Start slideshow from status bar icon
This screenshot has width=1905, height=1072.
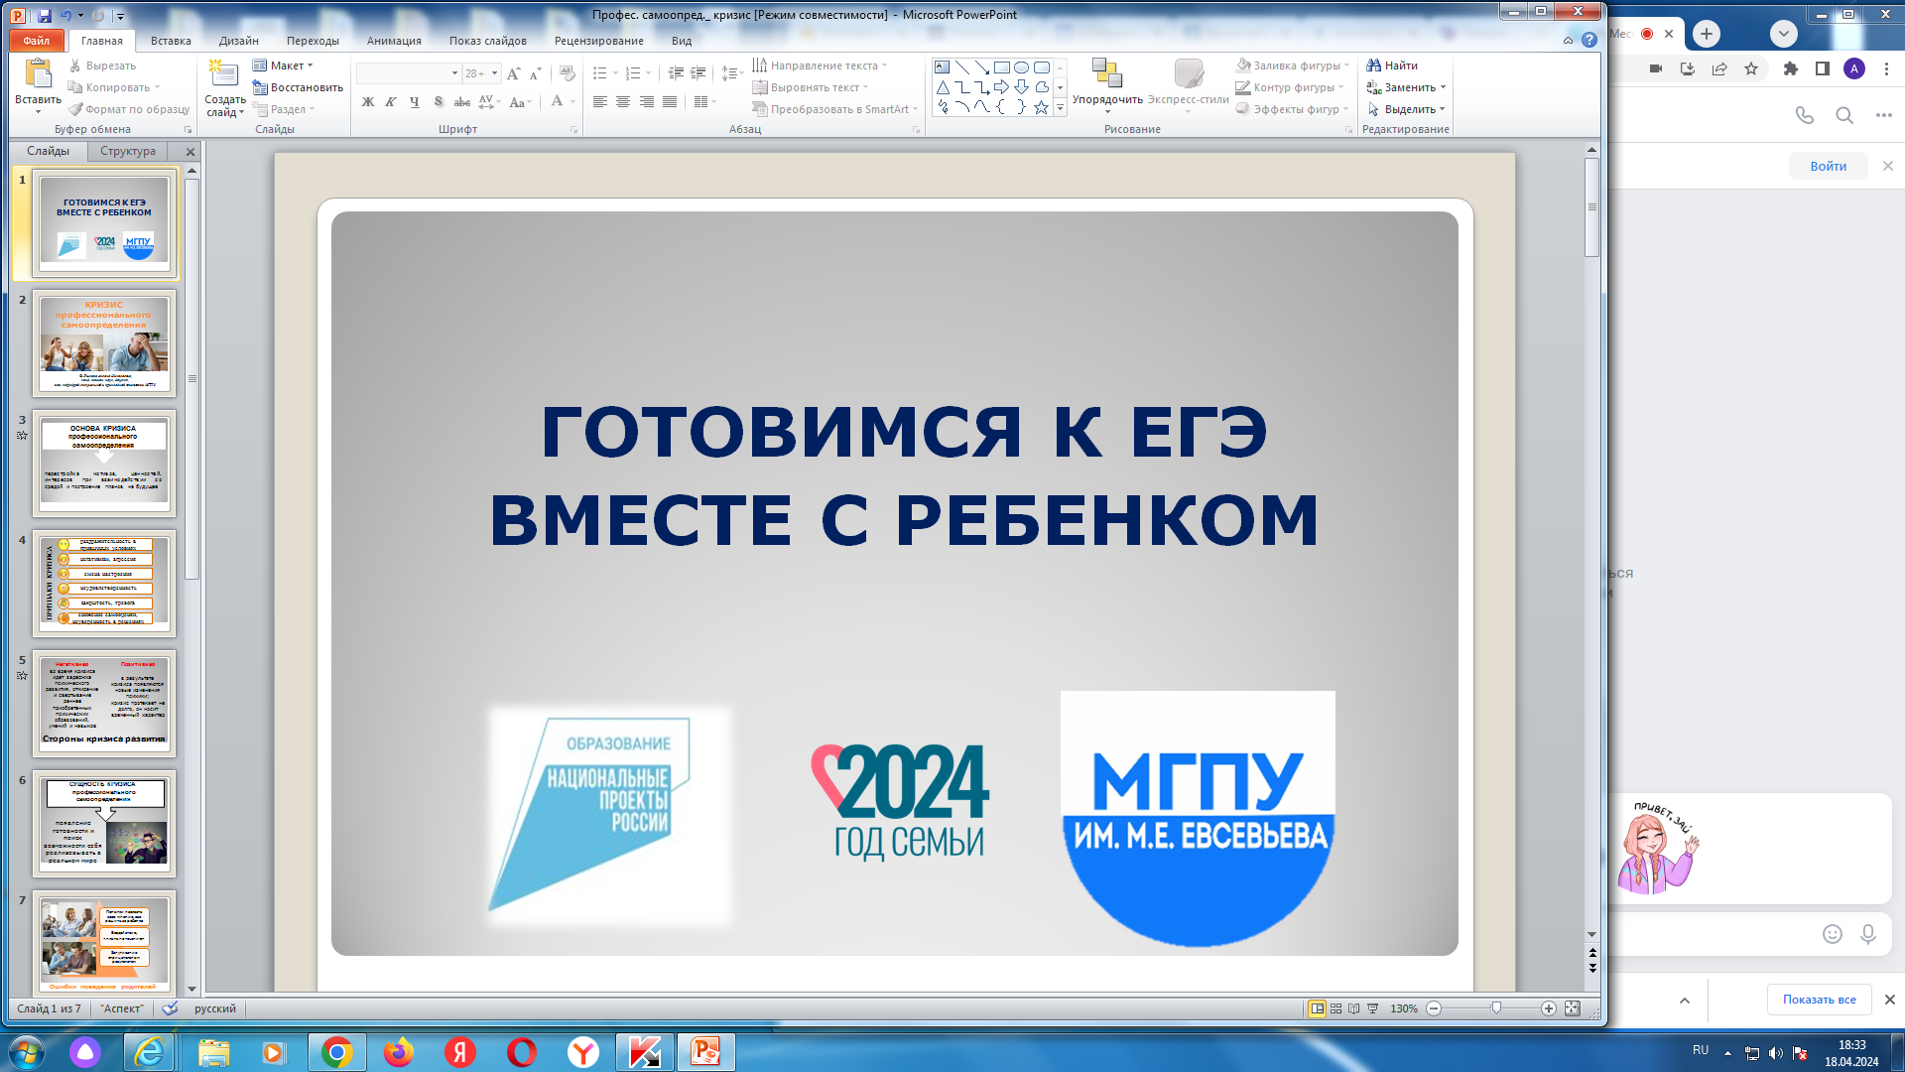tap(1373, 1008)
